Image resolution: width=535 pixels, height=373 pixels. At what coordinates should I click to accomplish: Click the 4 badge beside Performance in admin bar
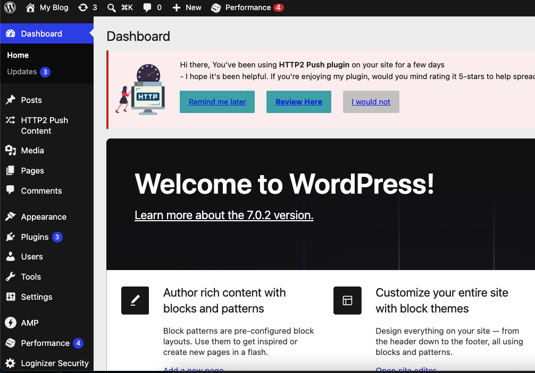pyautogui.click(x=279, y=7)
